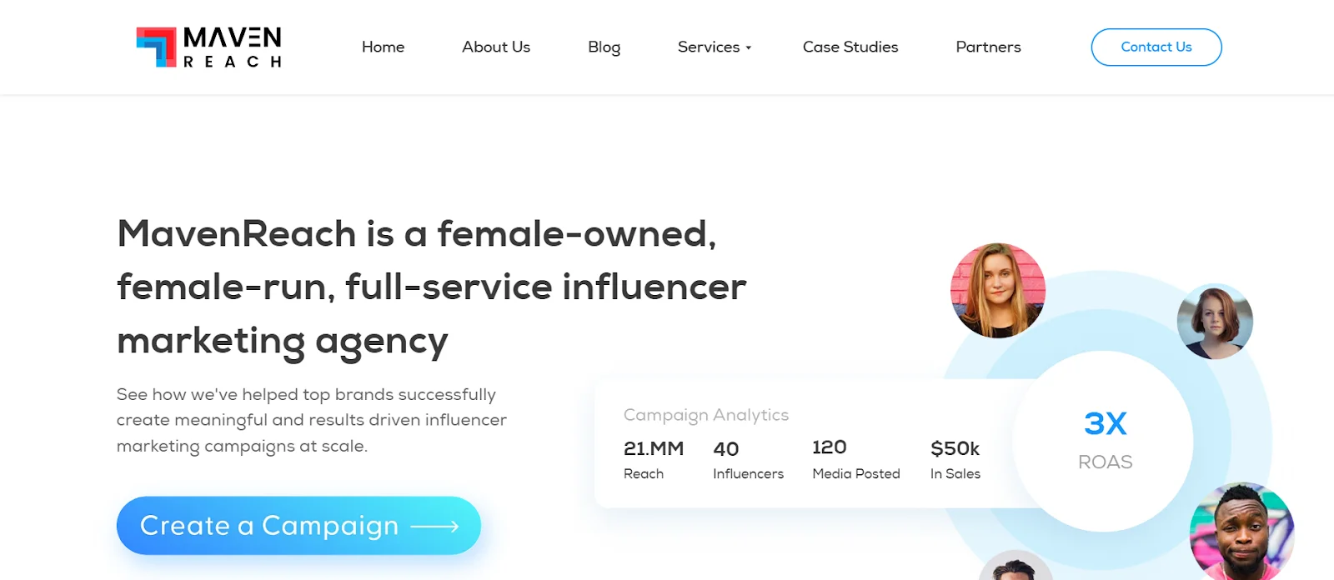Click the partially visible bottom avatar
Screen dimensions: 1334x580
1015,567
